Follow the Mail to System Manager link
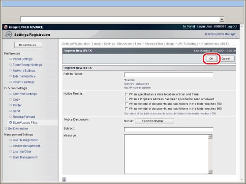 click(221, 34)
